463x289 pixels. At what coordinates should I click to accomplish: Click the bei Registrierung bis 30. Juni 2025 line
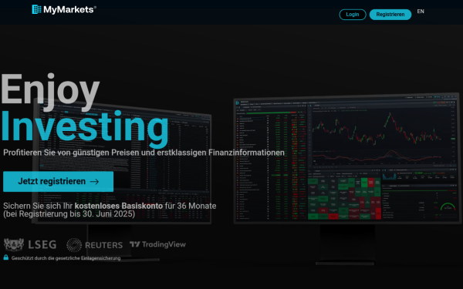(69, 214)
